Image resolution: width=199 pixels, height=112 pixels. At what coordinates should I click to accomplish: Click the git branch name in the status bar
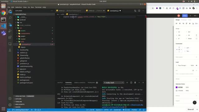click(x=21, y=110)
